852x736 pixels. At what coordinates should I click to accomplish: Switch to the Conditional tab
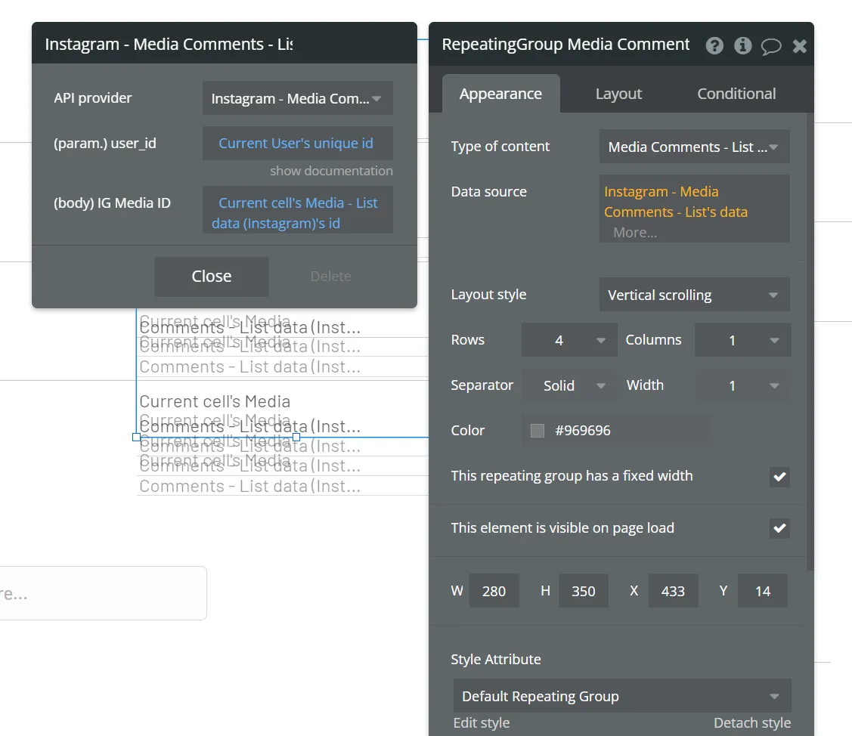click(x=736, y=94)
